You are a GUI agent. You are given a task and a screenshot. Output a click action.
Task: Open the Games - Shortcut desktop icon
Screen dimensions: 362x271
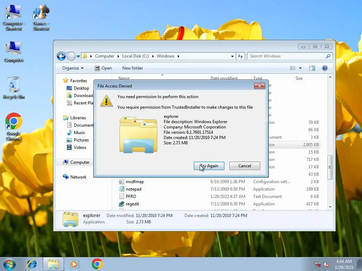coord(41,18)
